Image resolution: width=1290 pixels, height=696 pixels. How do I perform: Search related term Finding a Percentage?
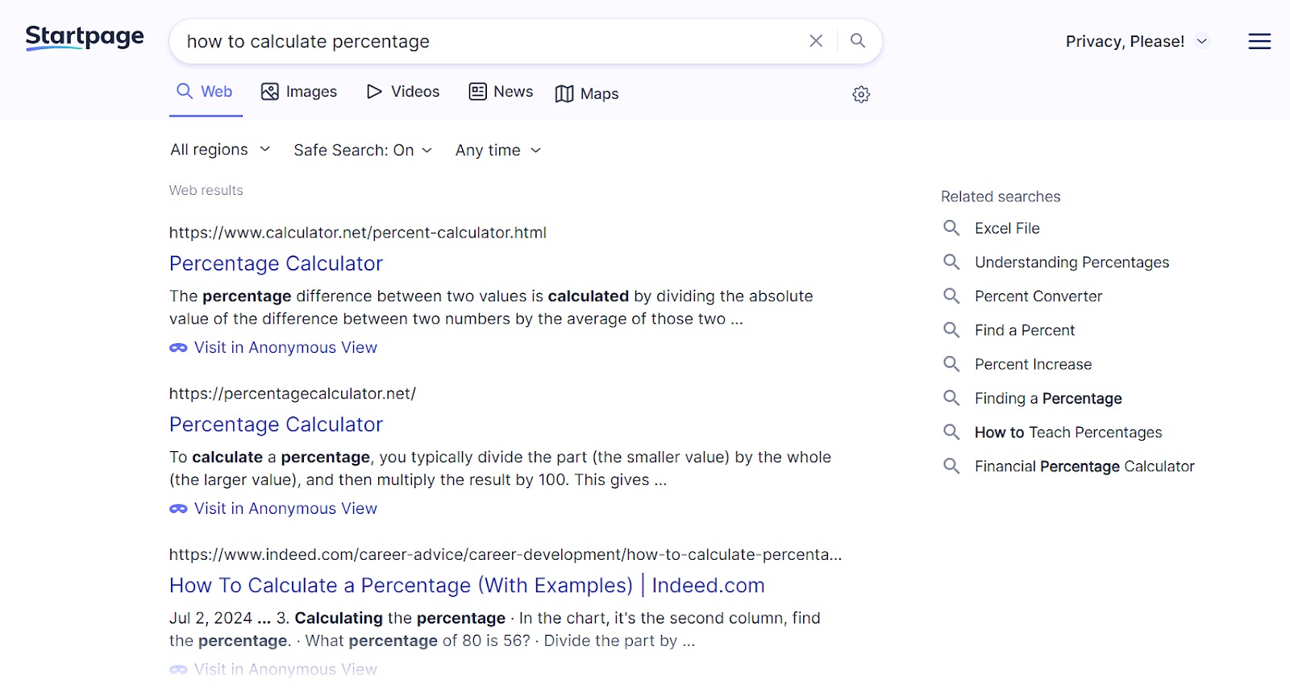1048,399
